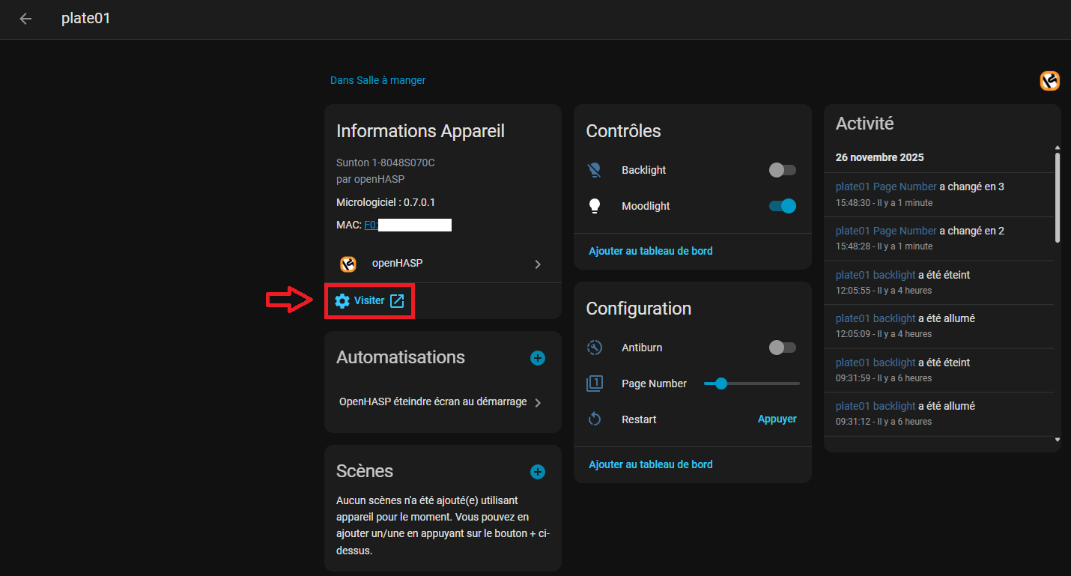
Task: Click the back arrow icon
Action: point(25,19)
